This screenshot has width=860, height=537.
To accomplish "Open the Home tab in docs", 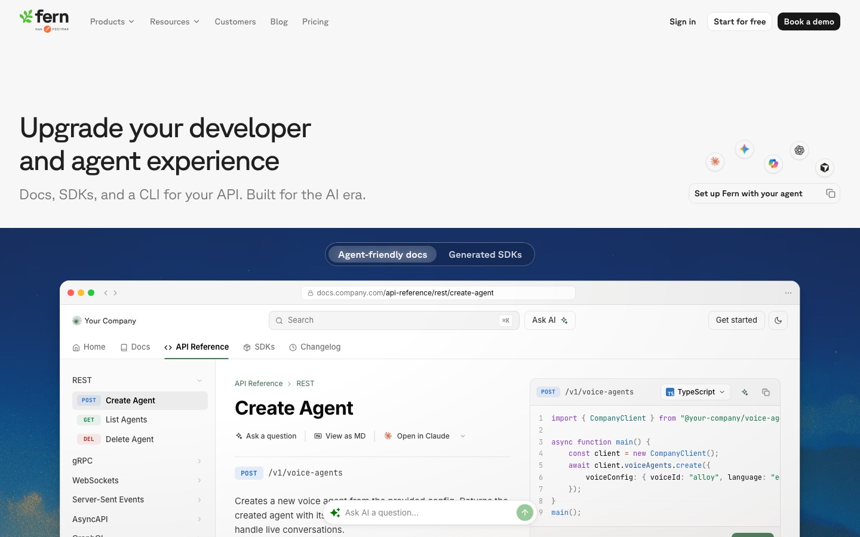I will tap(89, 347).
